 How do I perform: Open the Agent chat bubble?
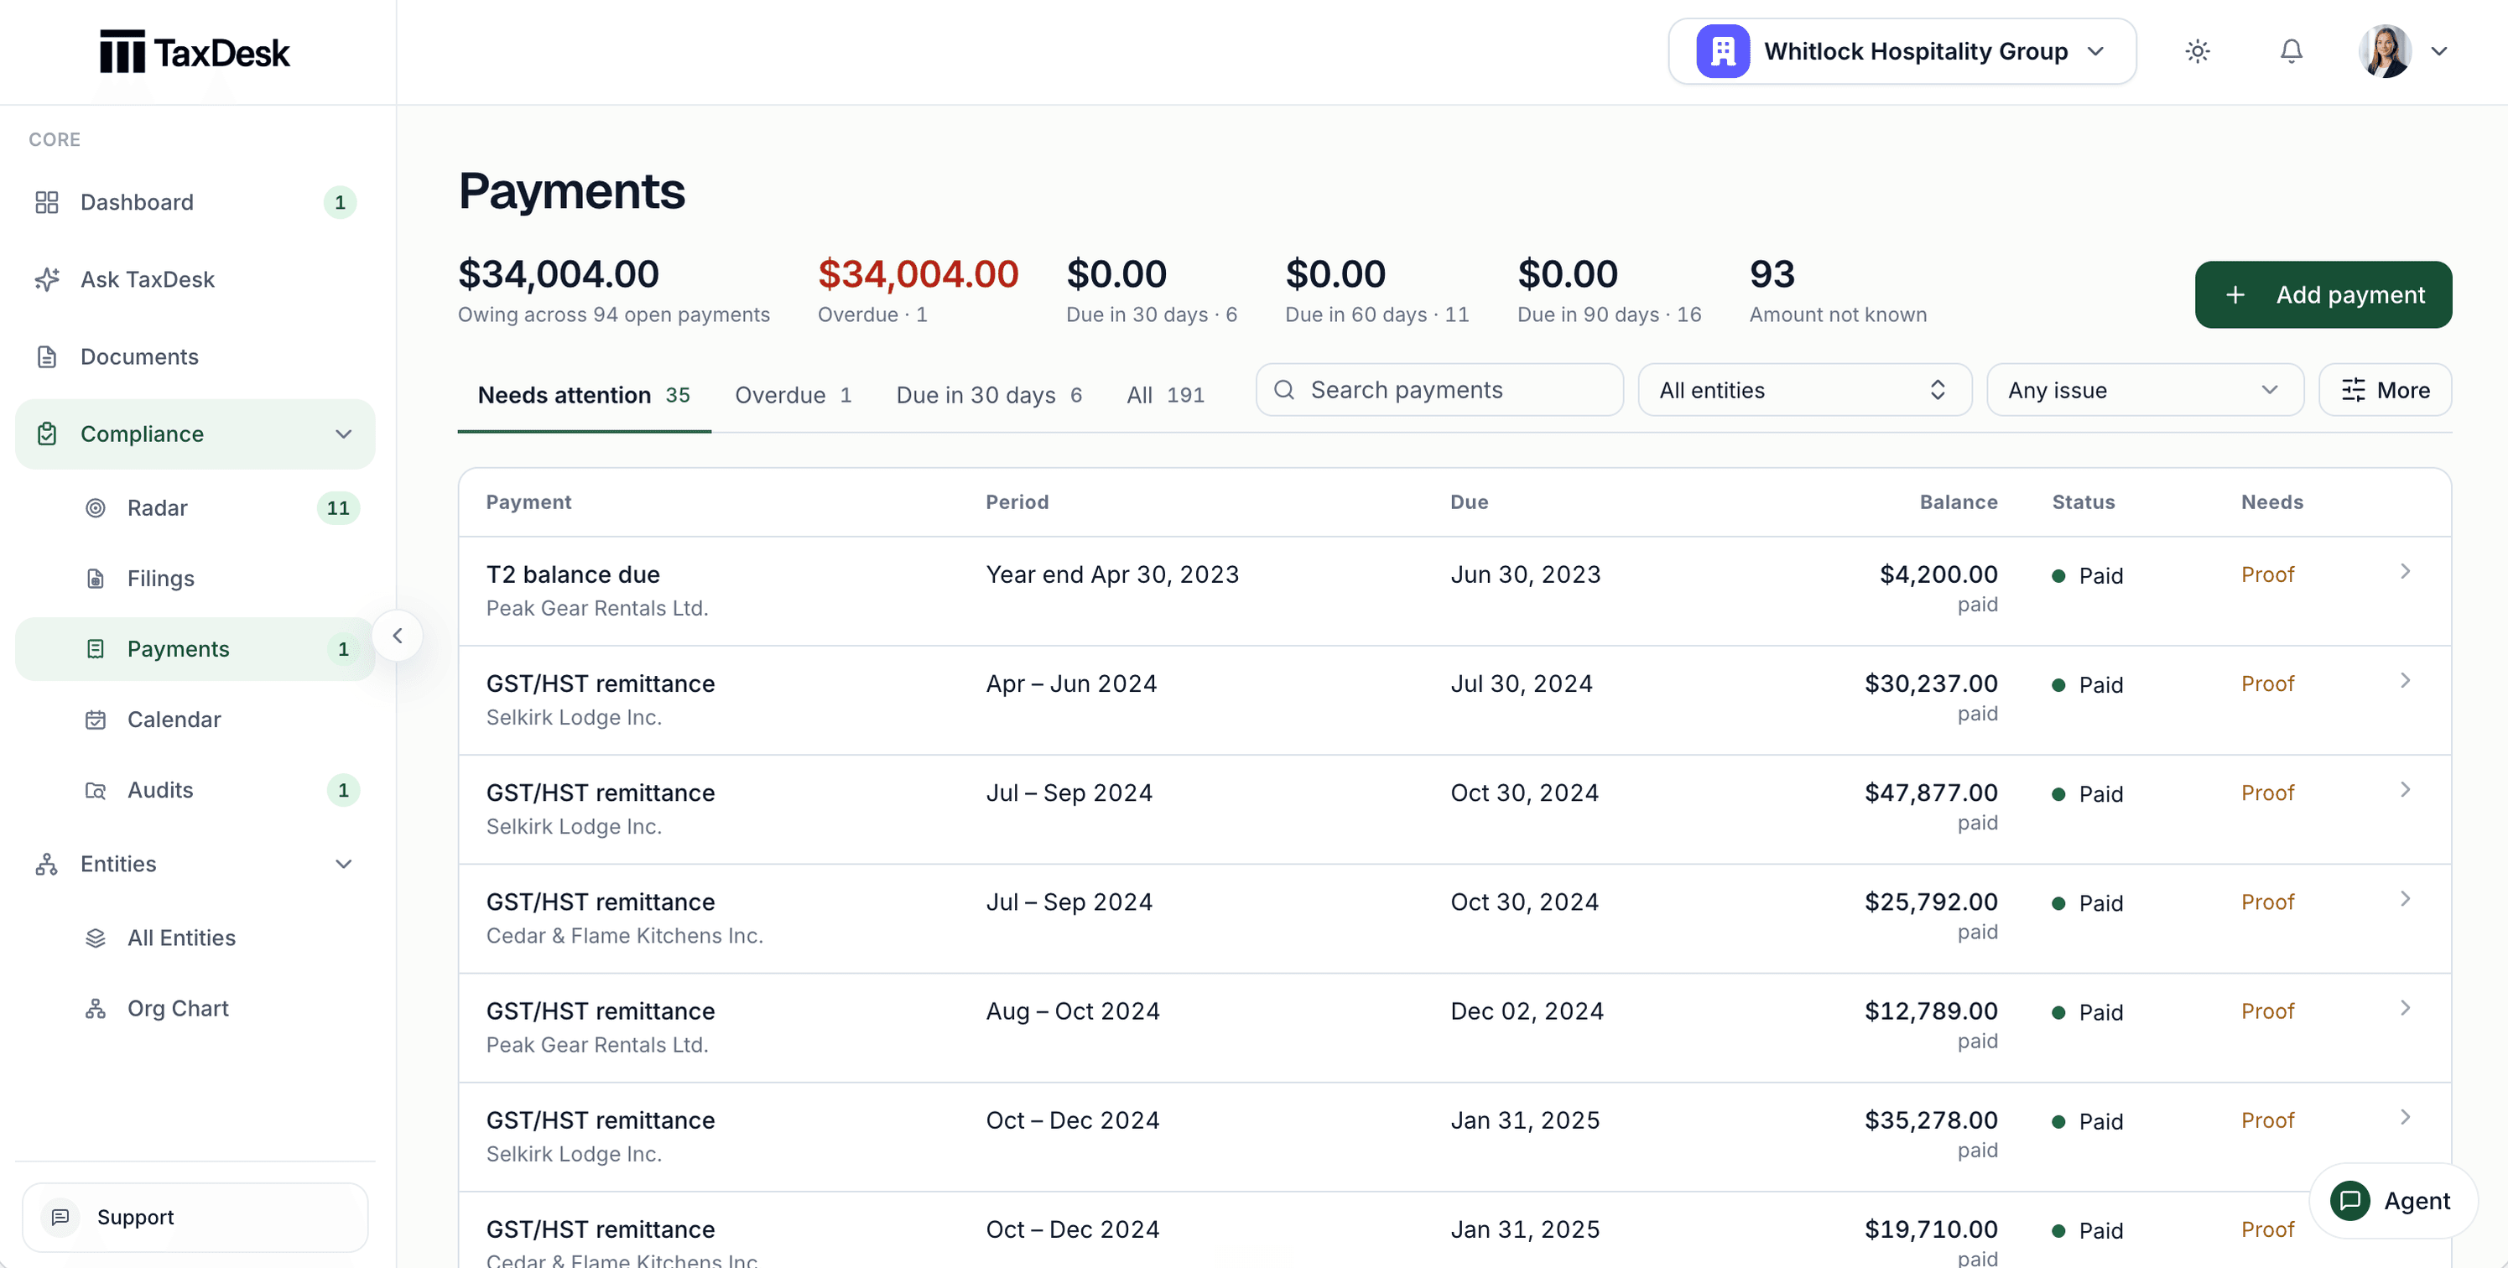(x=2392, y=1201)
